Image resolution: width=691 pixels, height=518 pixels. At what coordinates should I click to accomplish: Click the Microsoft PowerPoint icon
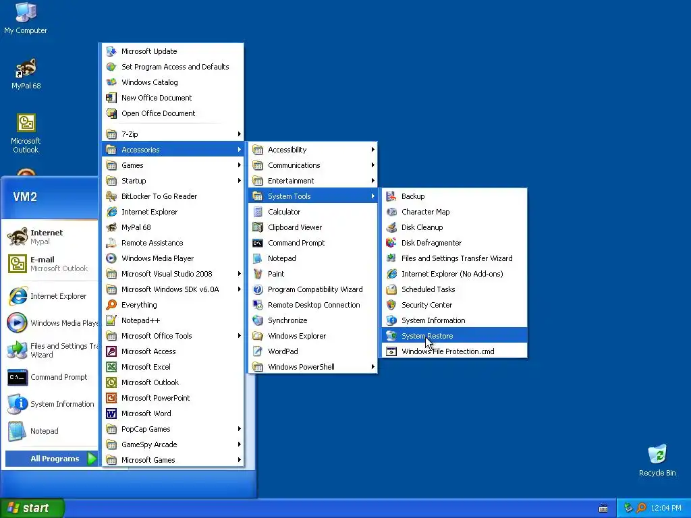pyautogui.click(x=111, y=398)
